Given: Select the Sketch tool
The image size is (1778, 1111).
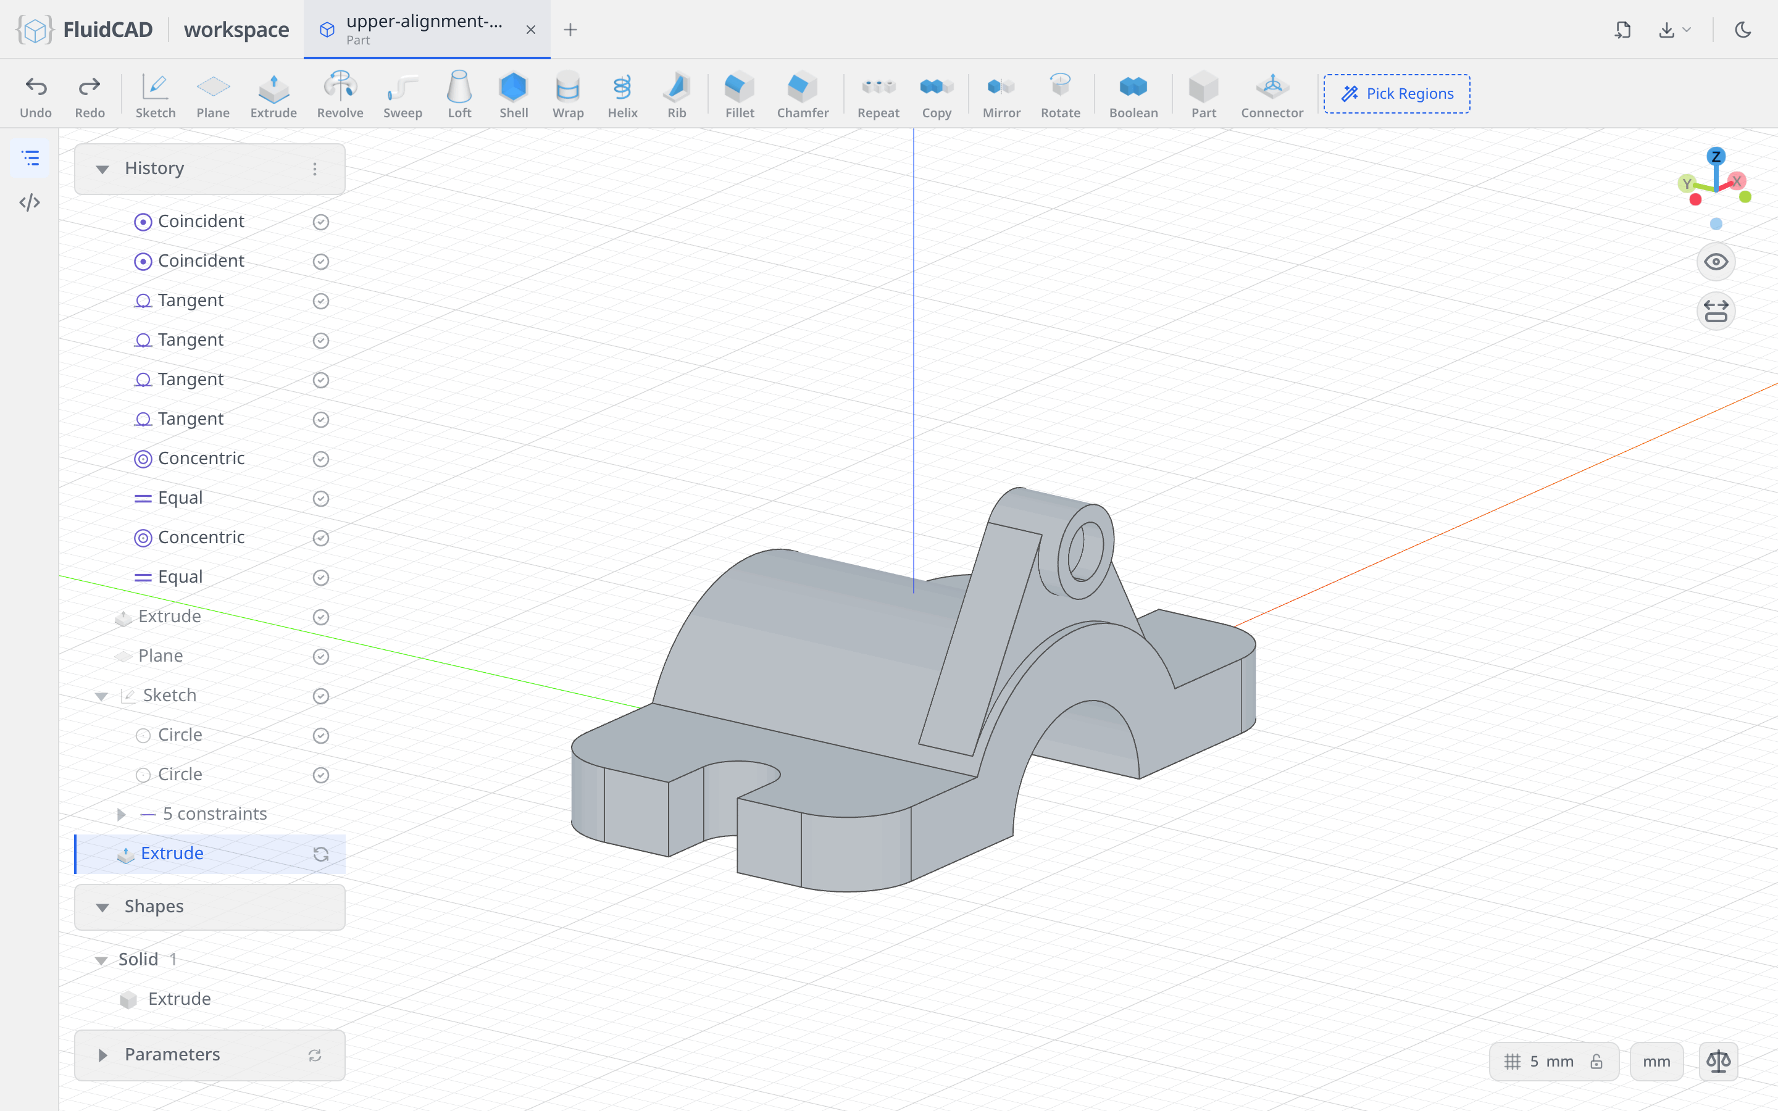Looking at the screenshot, I should (x=155, y=95).
